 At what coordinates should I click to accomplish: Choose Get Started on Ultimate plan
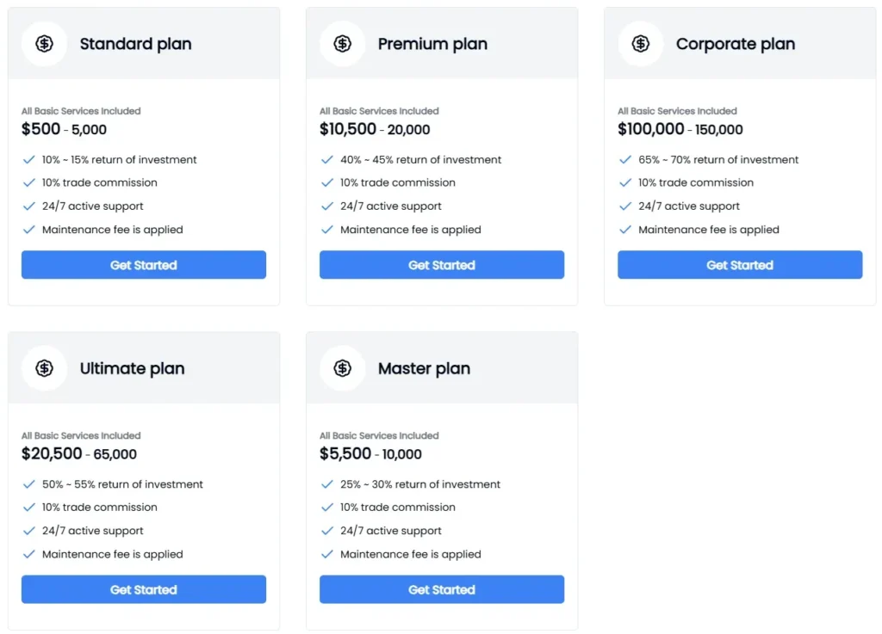pos(144,589)
